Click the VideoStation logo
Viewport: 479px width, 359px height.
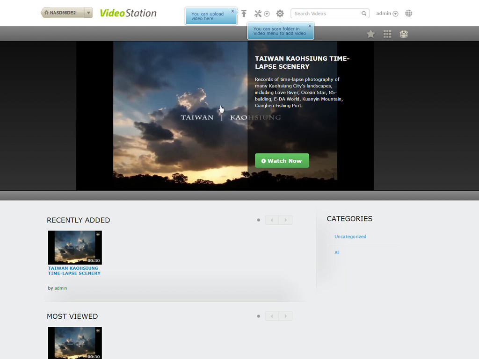[128, 13]
